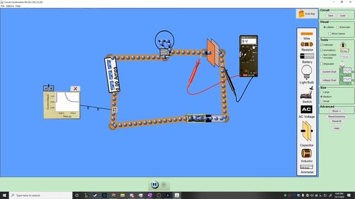355x199 pixels.
Task: Pick the Ammeter from the toolbox
Action: [307, 167]
